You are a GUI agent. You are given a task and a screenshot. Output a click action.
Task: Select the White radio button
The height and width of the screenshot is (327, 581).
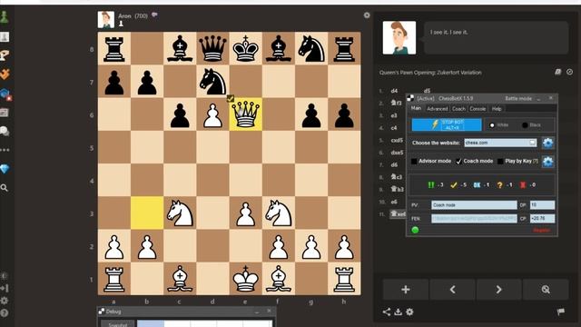coord(492,125)
